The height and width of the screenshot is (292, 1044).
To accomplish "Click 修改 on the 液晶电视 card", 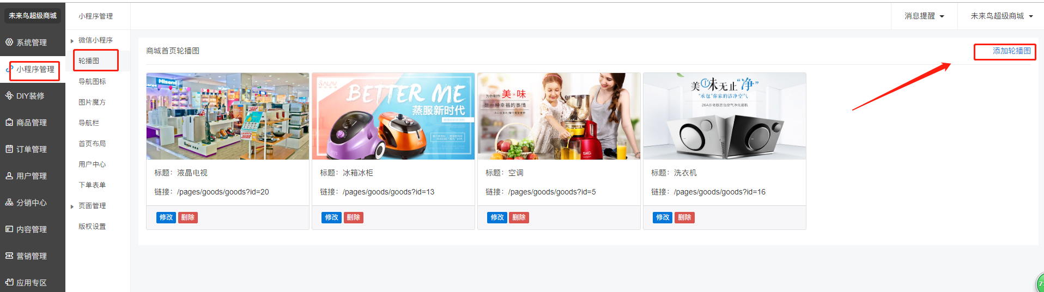I will tap(166, 217).
